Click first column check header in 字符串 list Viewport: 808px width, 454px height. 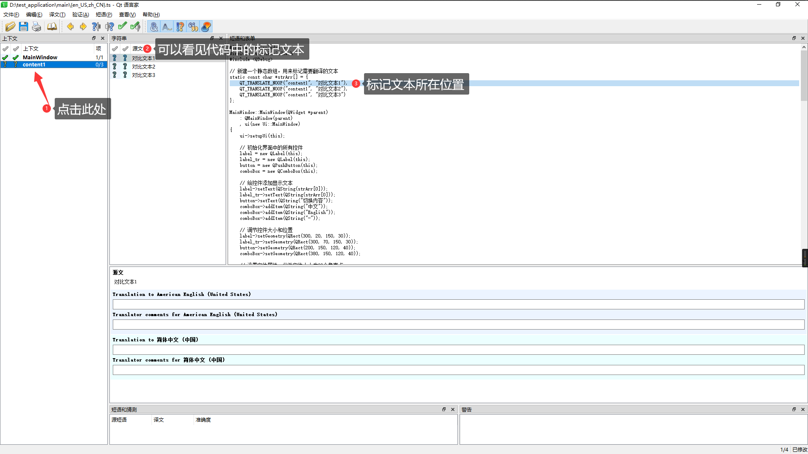(x=115, y=49)
